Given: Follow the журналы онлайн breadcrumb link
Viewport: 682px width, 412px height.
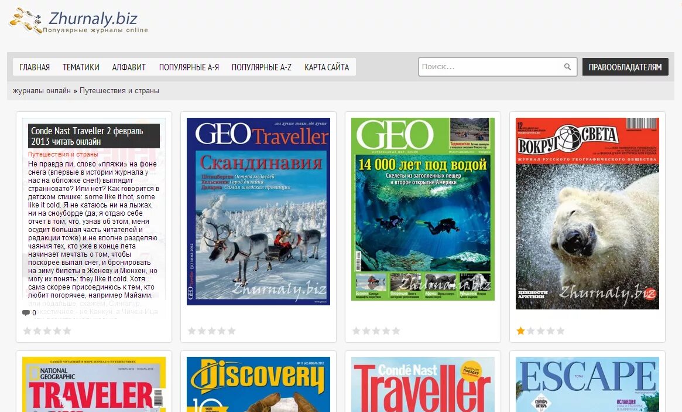Looking at the screenshot, I should pos(42,91).
